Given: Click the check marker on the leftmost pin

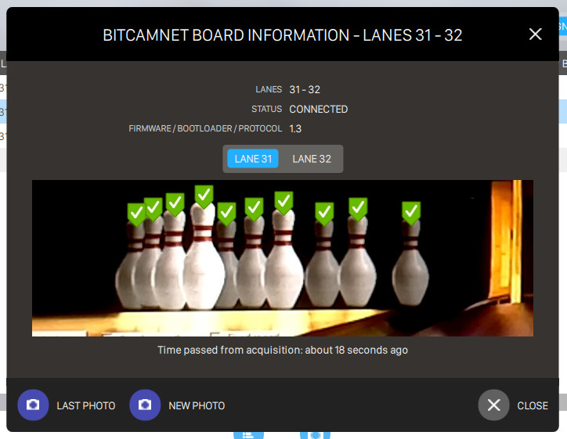Looking at the screenshot, I should click(x=137, y=214).
